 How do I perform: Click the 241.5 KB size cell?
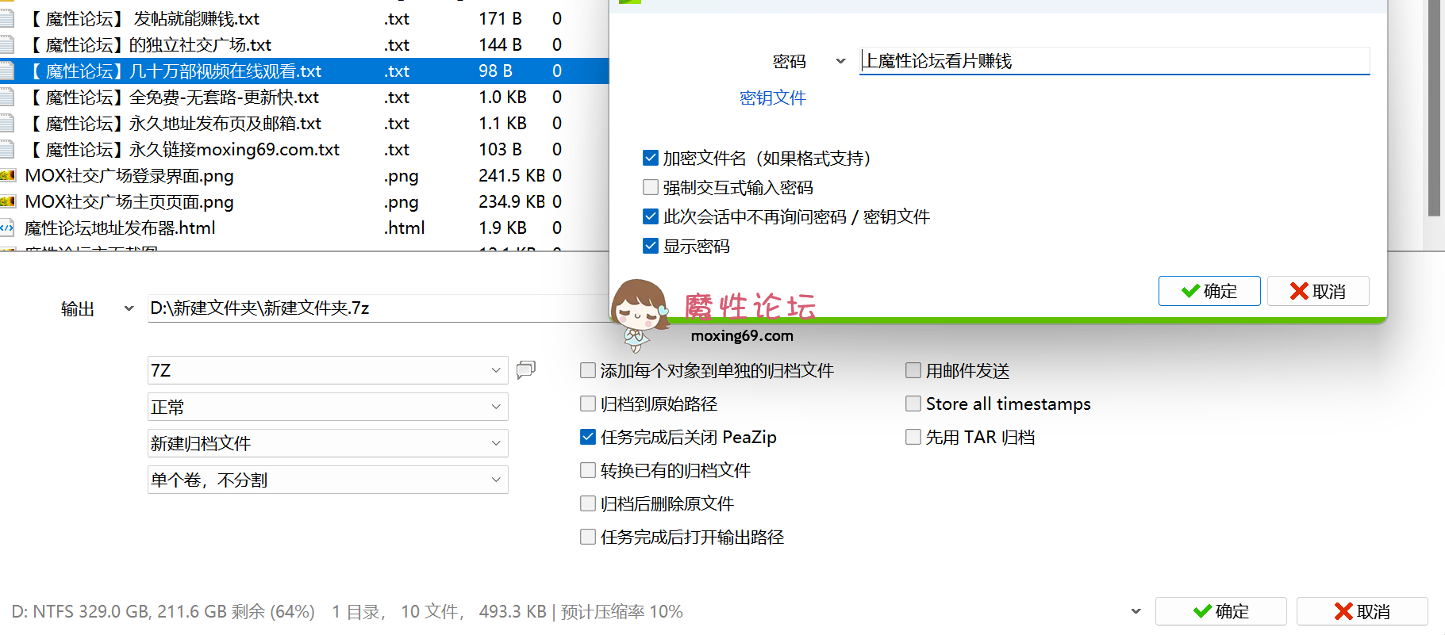(x=512, y=175)
